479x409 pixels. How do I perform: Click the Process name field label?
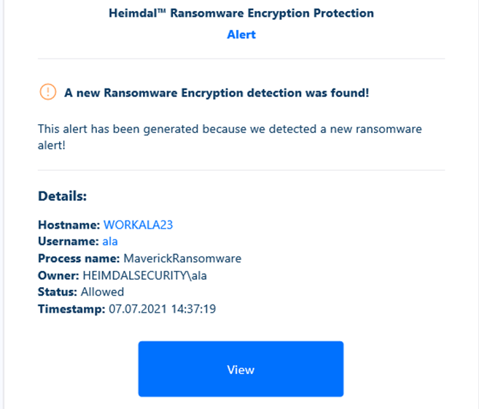pos(79,259)
